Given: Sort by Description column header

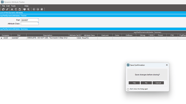Looking at the screenshot, I should 47,35.
